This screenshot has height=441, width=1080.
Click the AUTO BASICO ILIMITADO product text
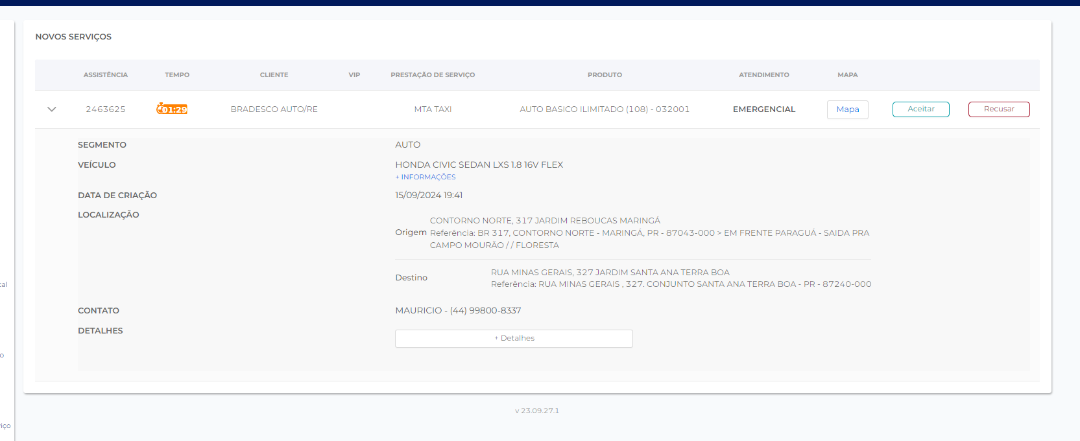pos(604,109)
